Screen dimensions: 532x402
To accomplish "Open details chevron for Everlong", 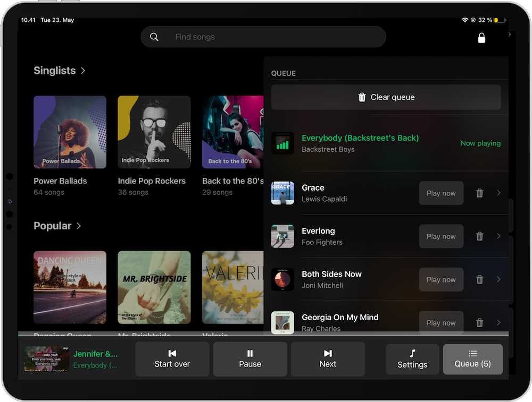I will pos(499,236).
